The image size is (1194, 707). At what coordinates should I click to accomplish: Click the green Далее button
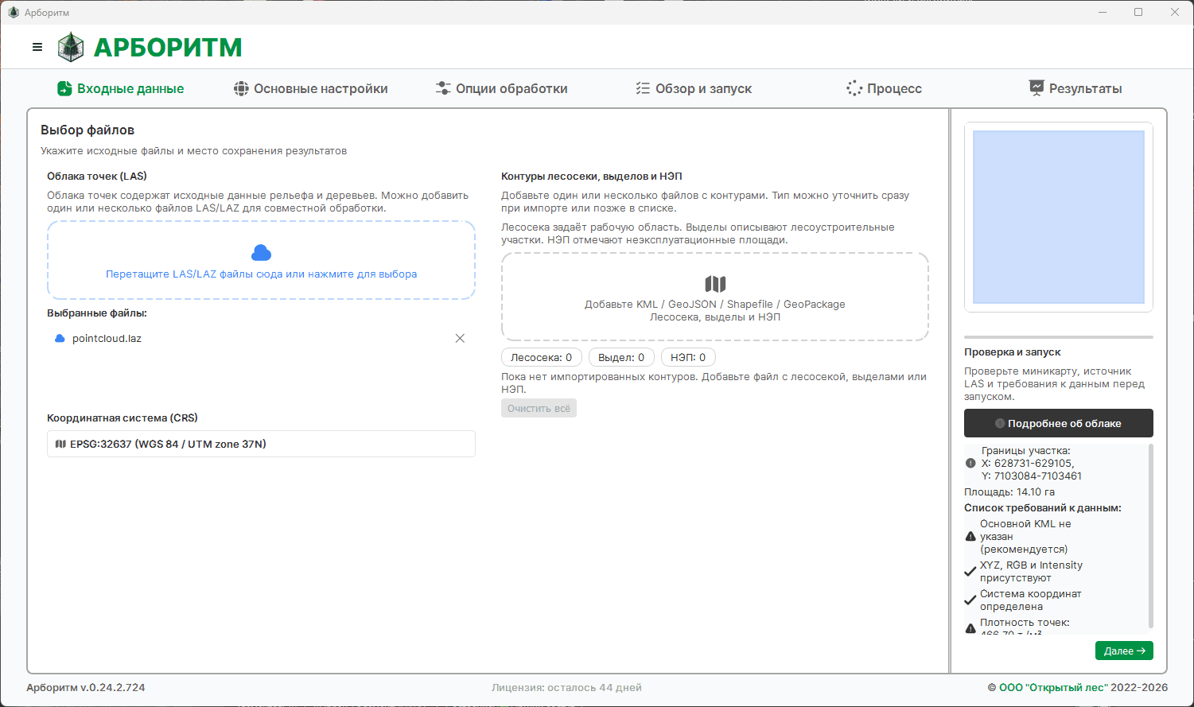1124,651
